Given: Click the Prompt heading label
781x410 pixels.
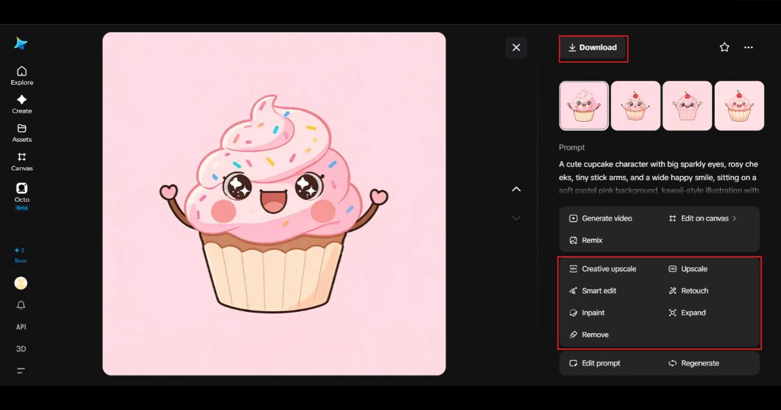Looking at the screenshot, I should [572, 148].
